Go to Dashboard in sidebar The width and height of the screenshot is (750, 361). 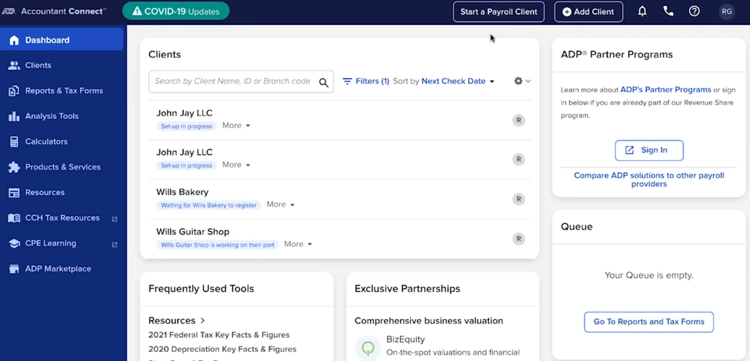pos(62,40)
